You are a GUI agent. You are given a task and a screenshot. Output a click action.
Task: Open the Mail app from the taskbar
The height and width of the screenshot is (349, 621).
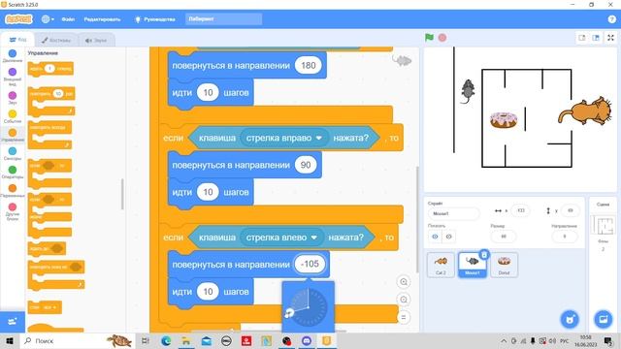point(207,340)
